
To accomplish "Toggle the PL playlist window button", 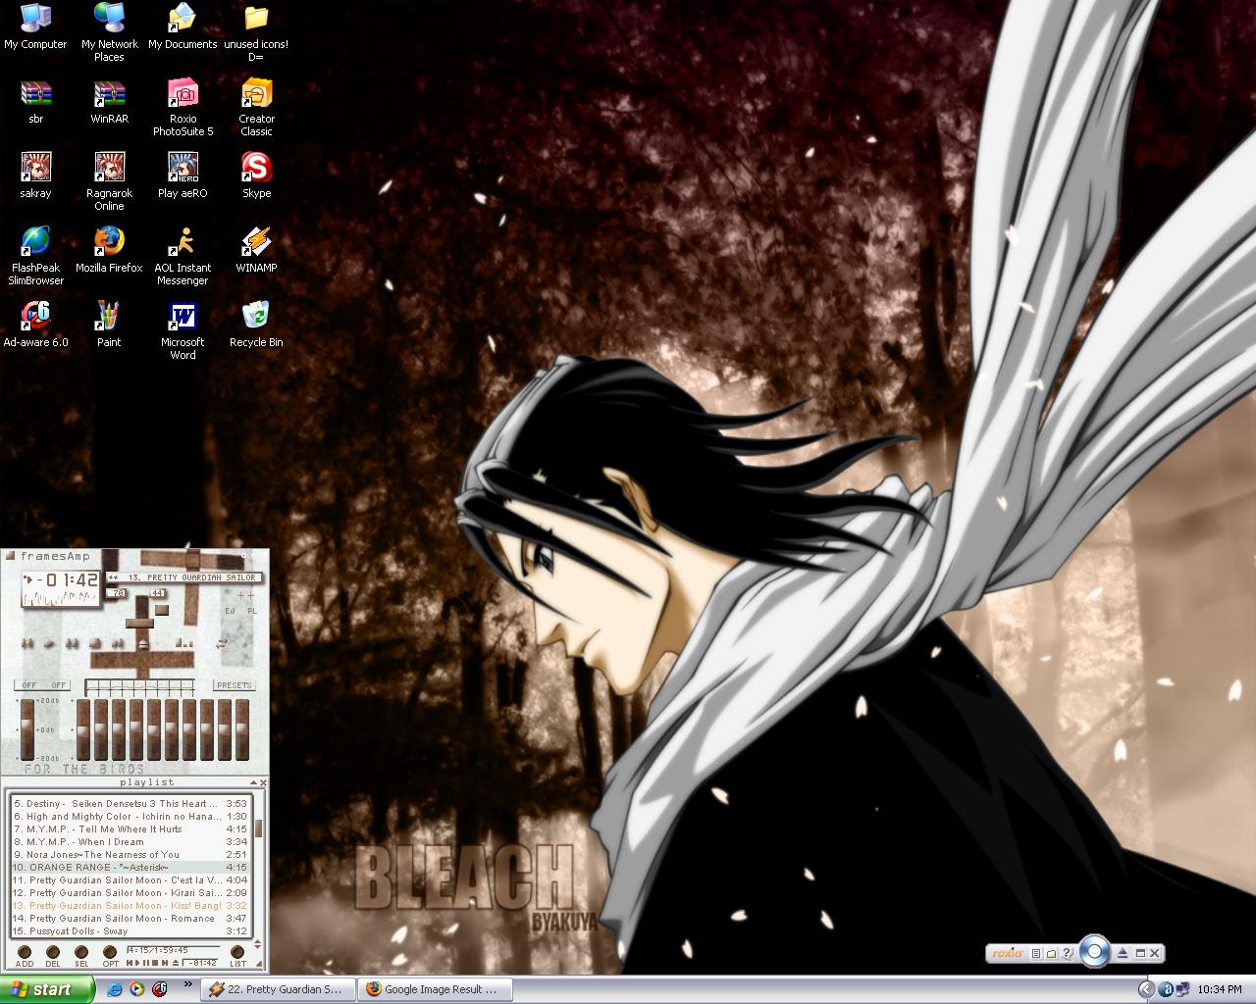I will 252,611.
